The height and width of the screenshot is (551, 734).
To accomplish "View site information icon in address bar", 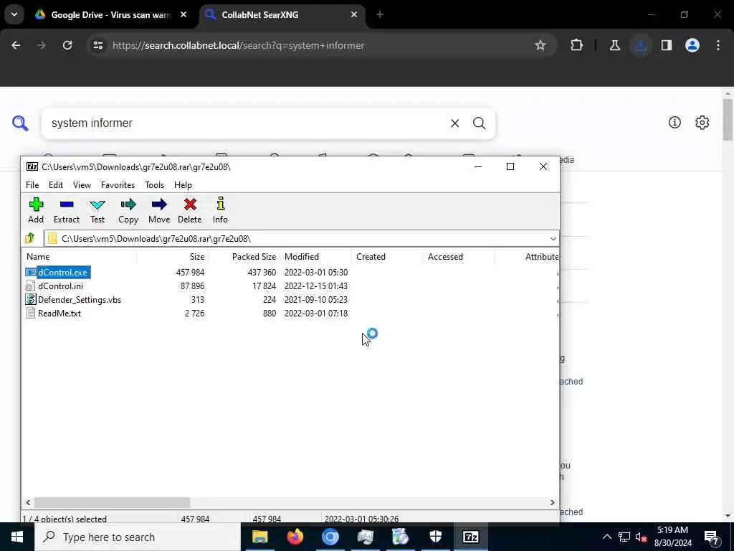I will tap(97, 45).
